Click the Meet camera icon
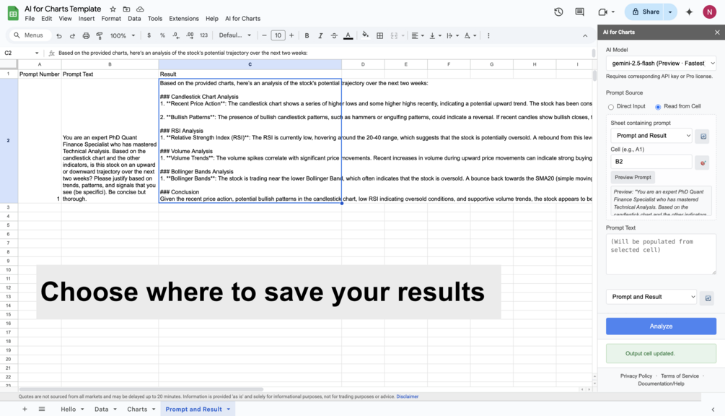 [x=602, y=12]
